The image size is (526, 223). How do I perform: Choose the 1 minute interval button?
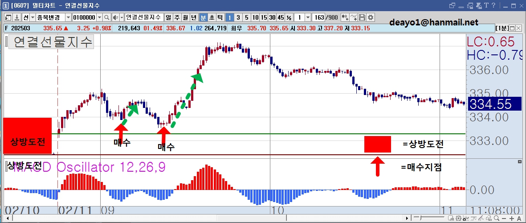[x=229, y=17]
